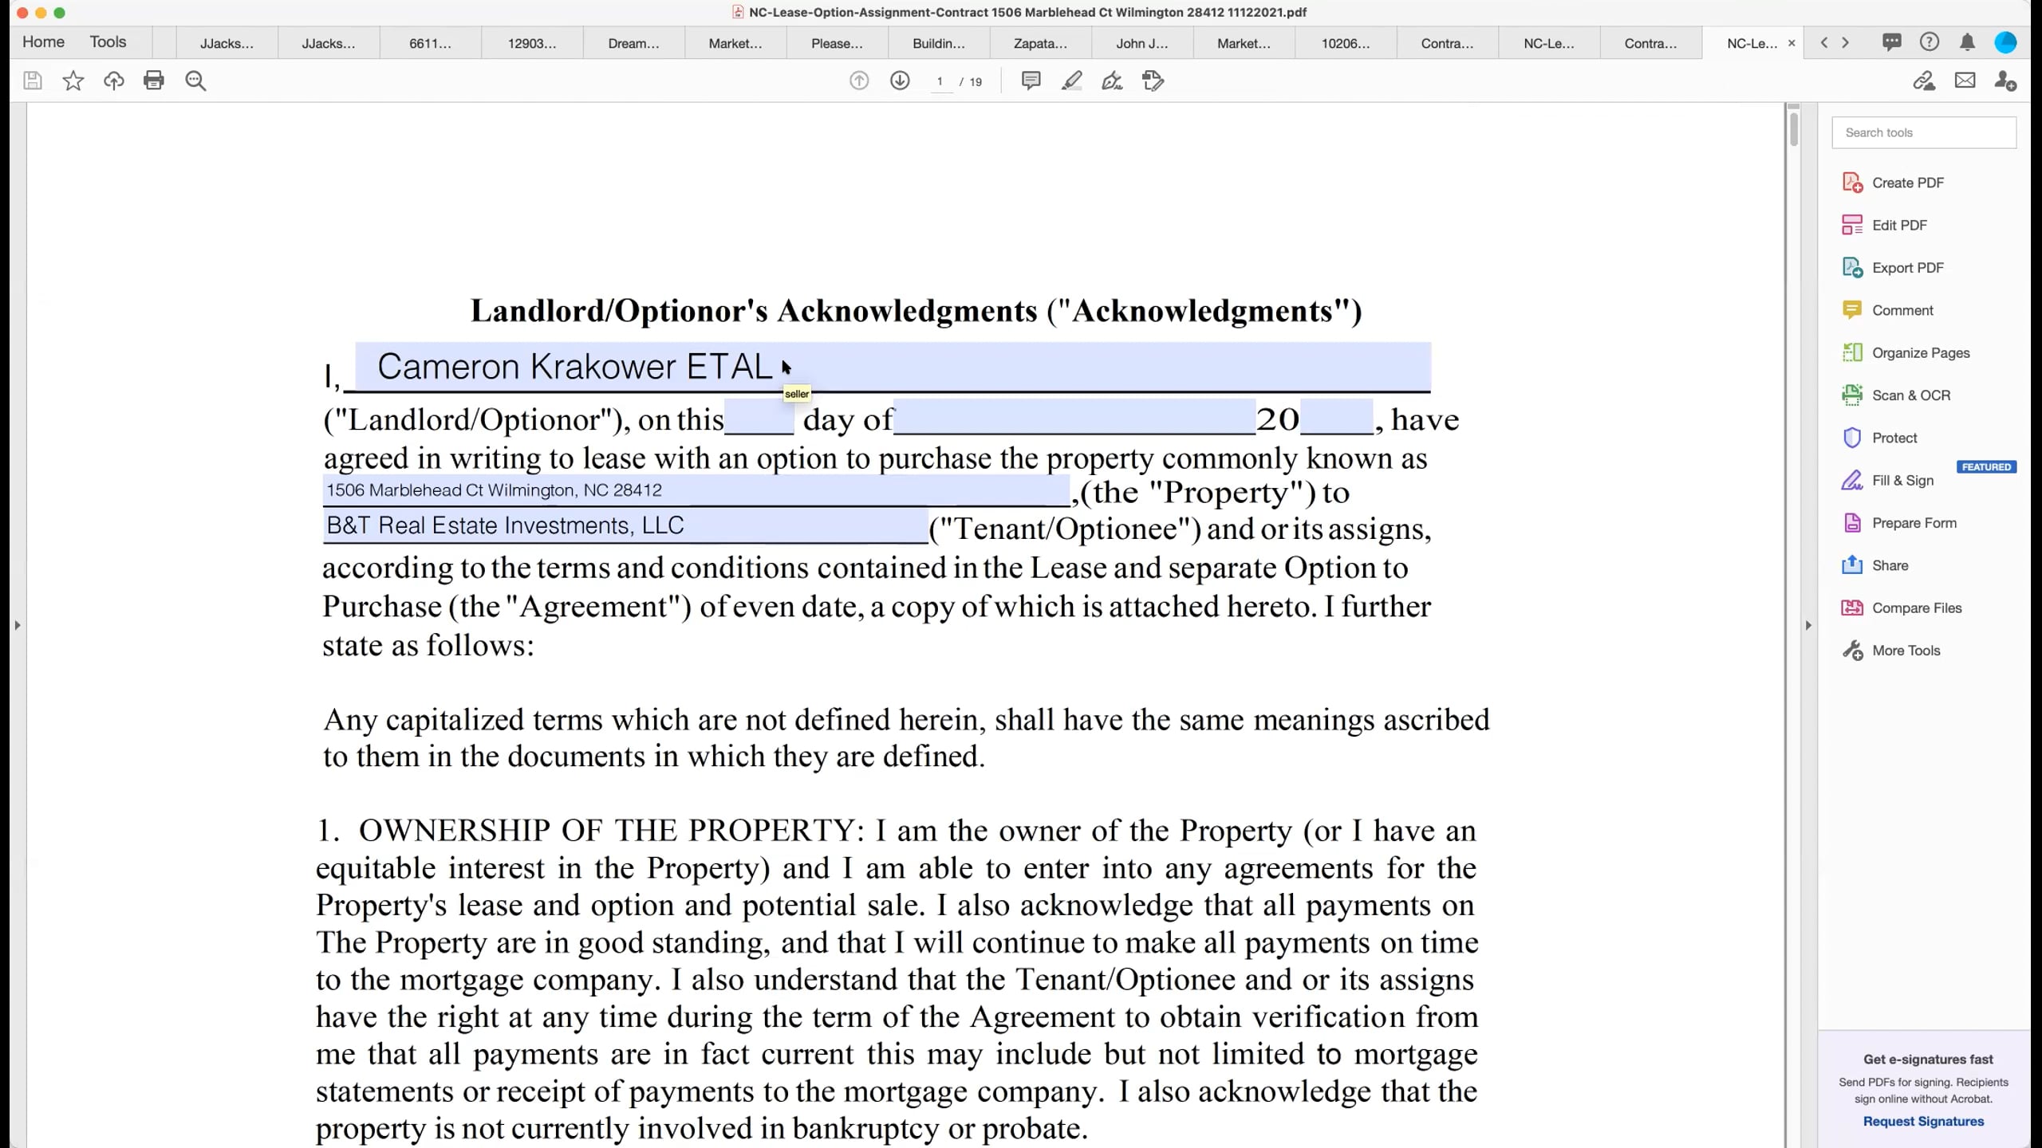Screen dimensions: 2042x1148
Task: Open the sign document tool
Action: 1112,81
